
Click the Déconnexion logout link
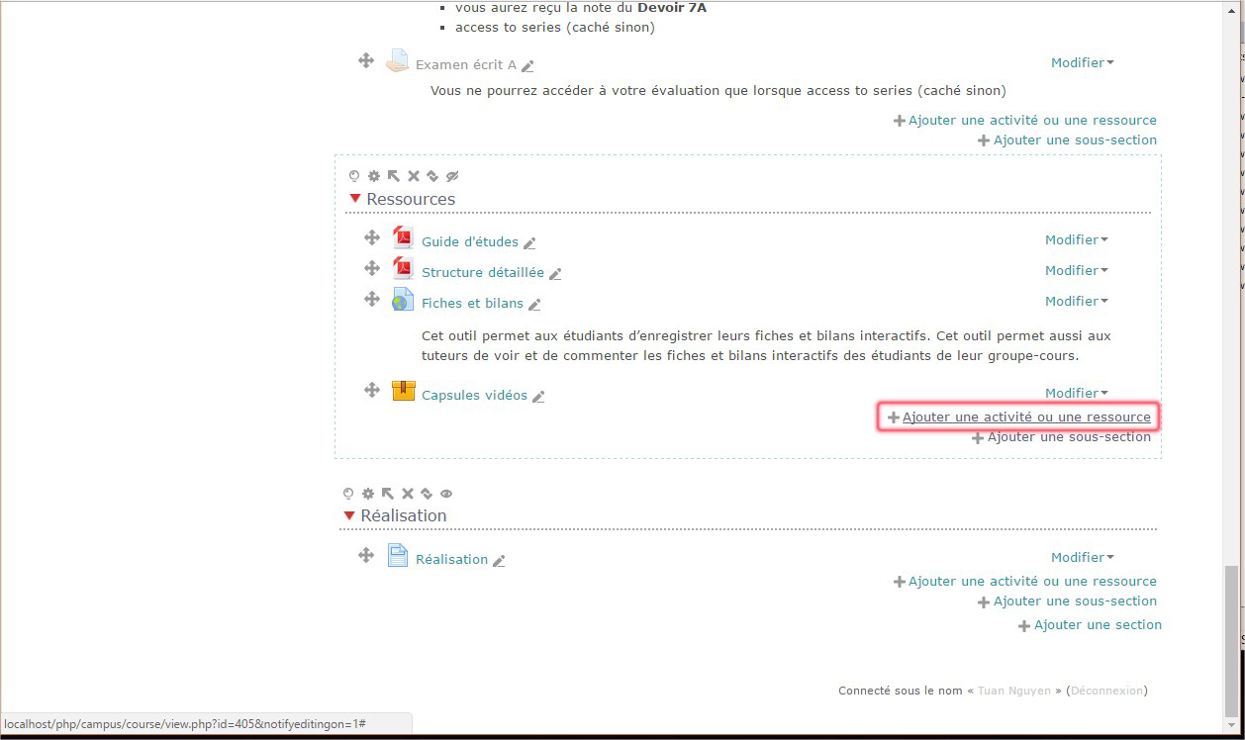point(1106,691)
